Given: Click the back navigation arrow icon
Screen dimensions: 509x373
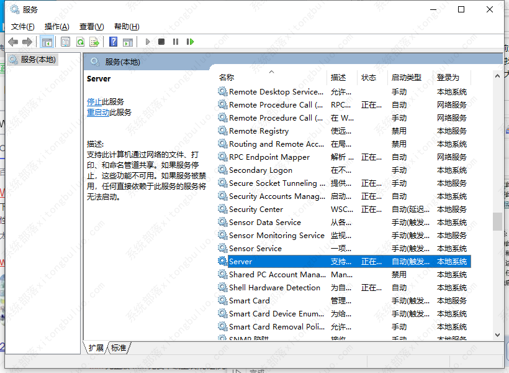Looking at the screenshot, I should click(x=13, y=42).
